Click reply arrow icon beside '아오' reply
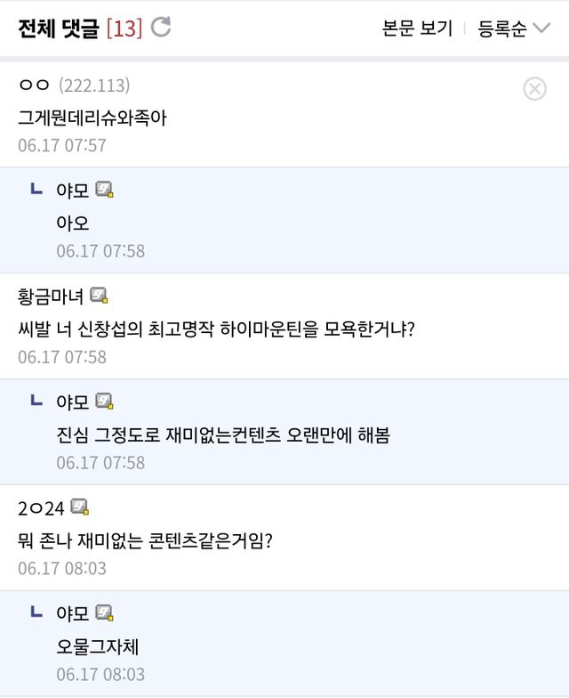The width and height of the screenshot is (569, 698). click(36, 189)
